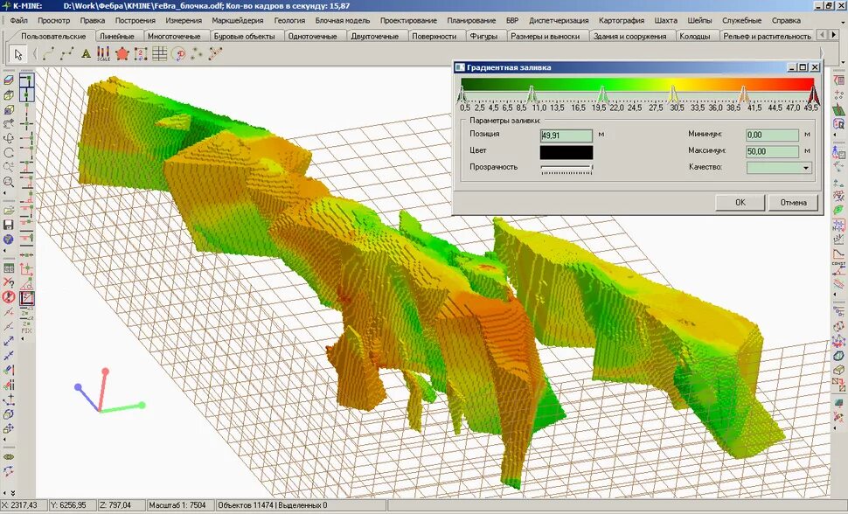This screenshot has width=848, height=514.
Task: Select the black gradient stop at the right end
Action: coord(813,94)
